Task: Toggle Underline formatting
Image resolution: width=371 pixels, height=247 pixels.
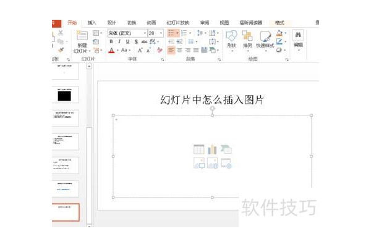Action: click(x=128, y=41)
